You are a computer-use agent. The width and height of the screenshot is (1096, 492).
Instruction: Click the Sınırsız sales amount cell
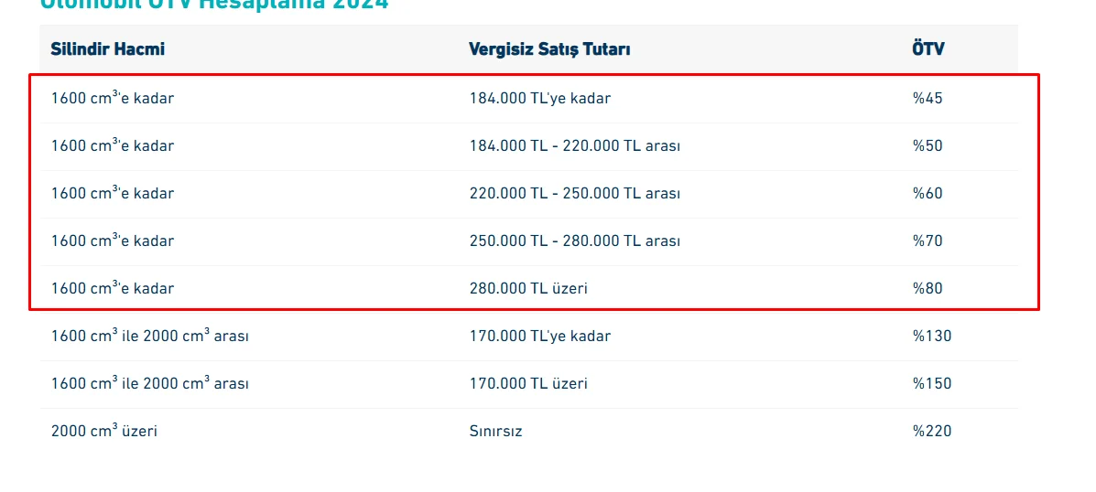click(495, 431)
